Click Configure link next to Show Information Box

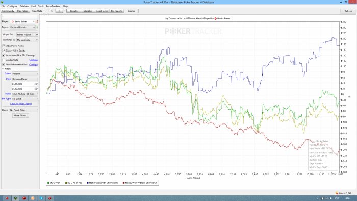(34, 65)
